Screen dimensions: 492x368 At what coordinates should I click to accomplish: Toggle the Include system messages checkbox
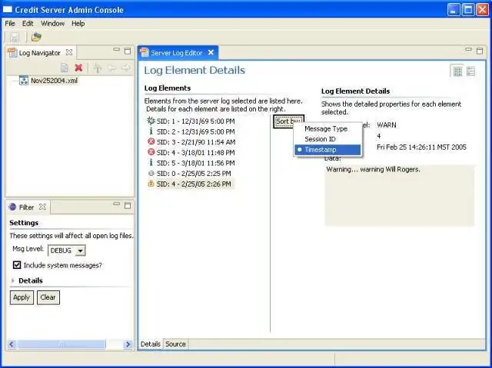[17, 265]
